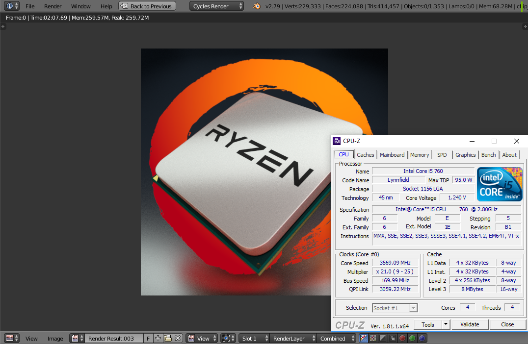
Task: Click the add new image plus icon
Action: pos(158,338)
